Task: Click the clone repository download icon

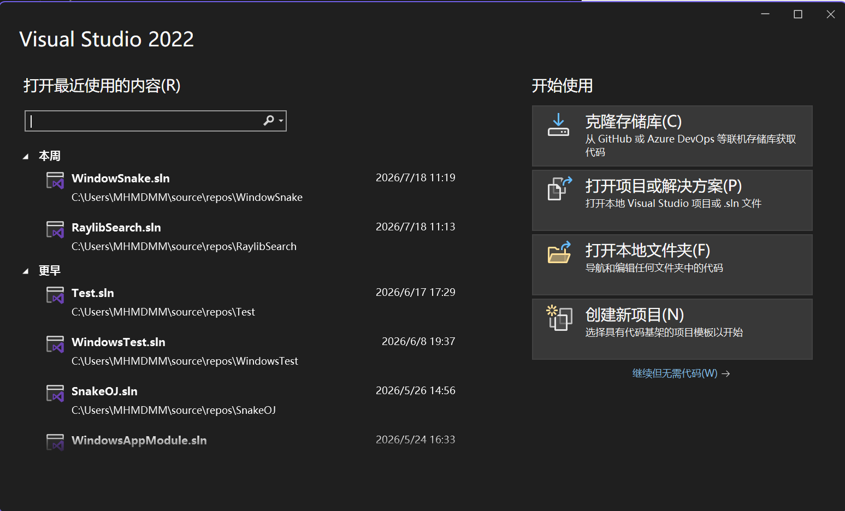Action: point(558,124)
